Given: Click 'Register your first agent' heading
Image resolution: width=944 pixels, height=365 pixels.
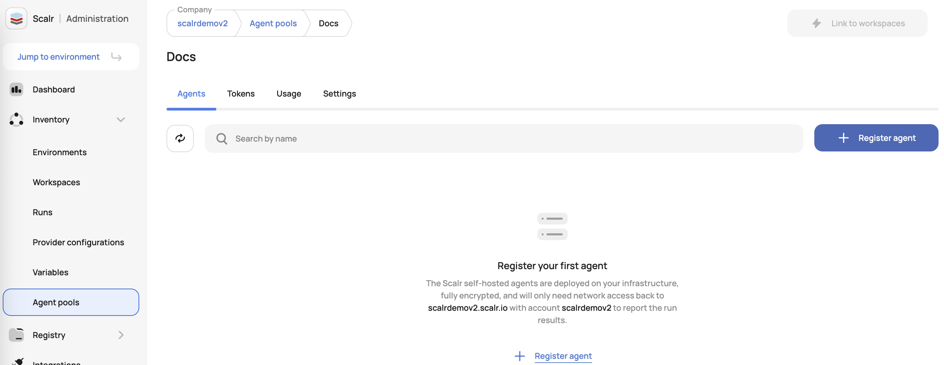Looking at the screenshot, I should click(552, 265).
